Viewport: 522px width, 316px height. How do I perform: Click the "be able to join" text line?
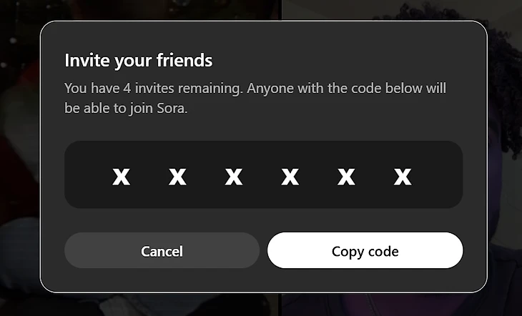pyautogui.click(x=107, y=109)
